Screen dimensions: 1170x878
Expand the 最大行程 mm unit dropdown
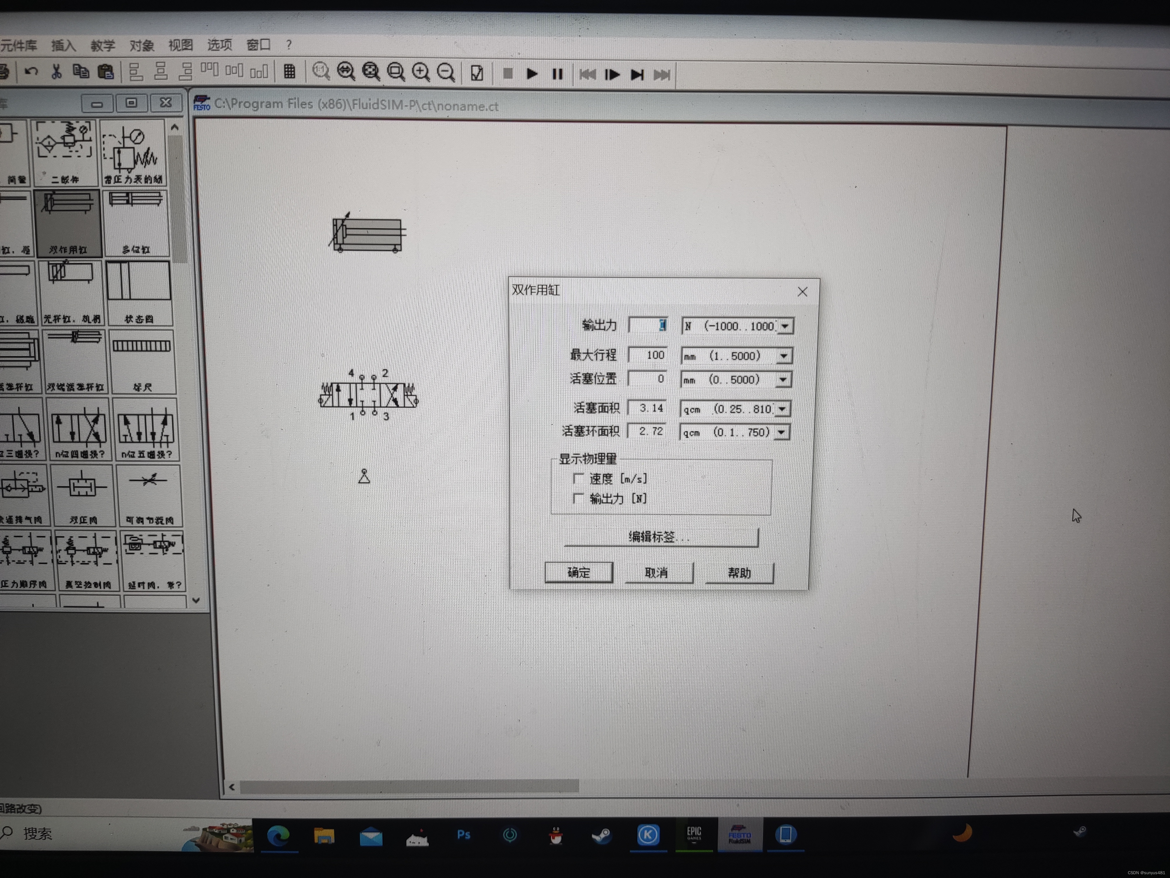(784, 356)
